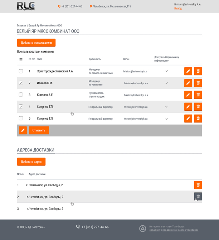Click the name Христорождественский А.А.
Screen dimensions: 219x240
pos(55,71)
